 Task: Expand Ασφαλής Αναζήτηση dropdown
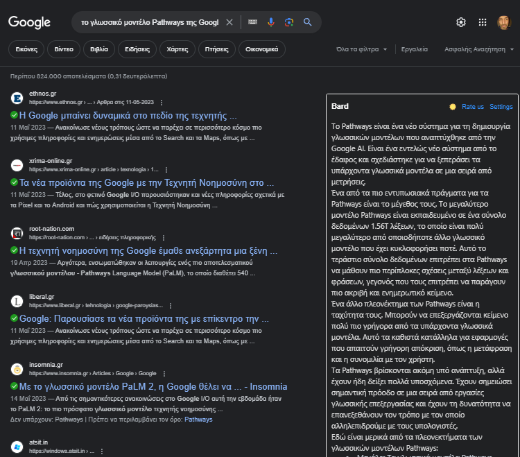point(479,49)
